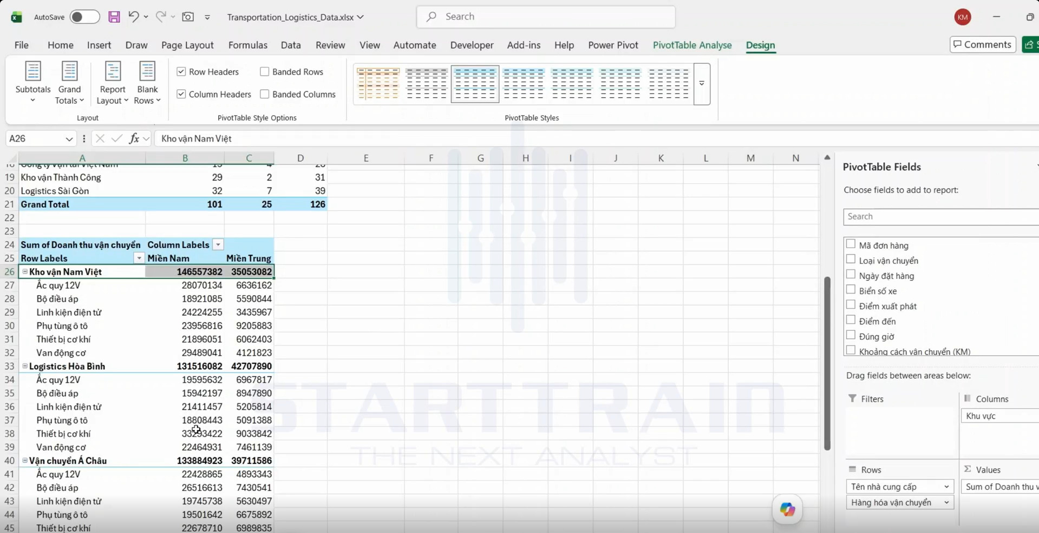Check the Mã đơn hàng field
This screenshot has height=533, width=1039.
[x=851, y=244]
